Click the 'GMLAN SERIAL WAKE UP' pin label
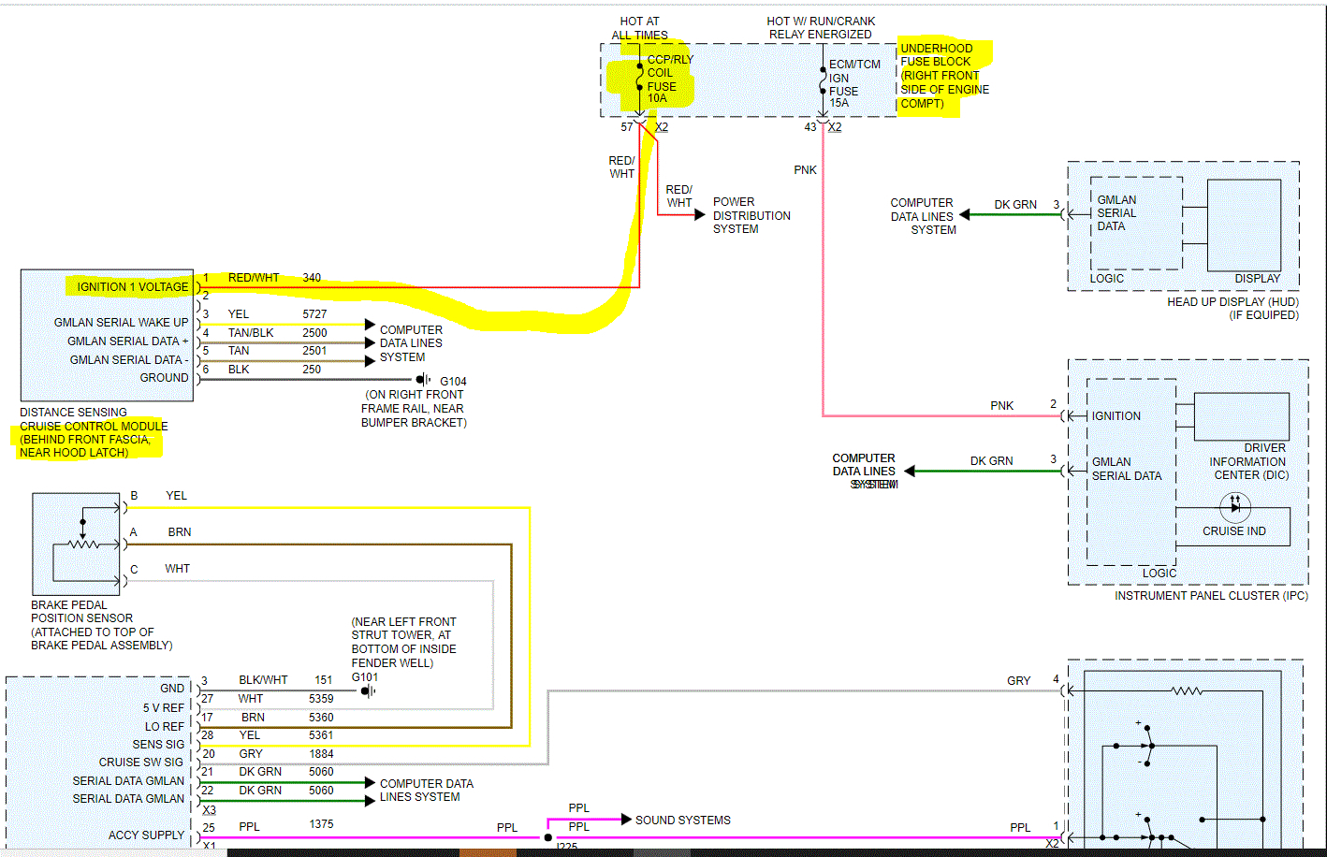Image resolution: width=1327 pixels, height=857 pixels. click(x=121, y=323)
